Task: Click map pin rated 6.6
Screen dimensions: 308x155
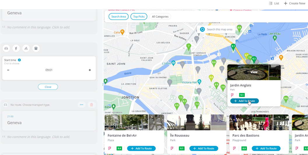Action: tap(211, 78)
